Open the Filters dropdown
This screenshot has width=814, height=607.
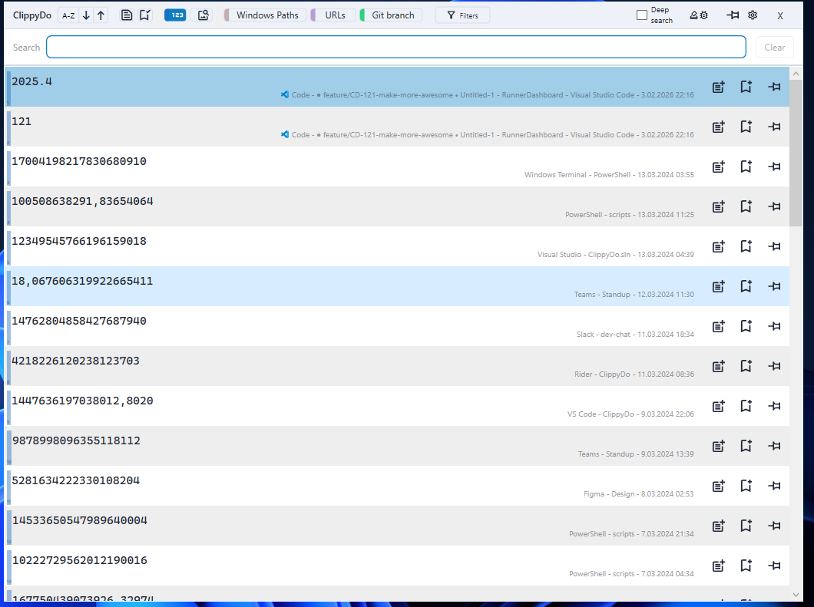pyautogui.click(x=462, y=15)
